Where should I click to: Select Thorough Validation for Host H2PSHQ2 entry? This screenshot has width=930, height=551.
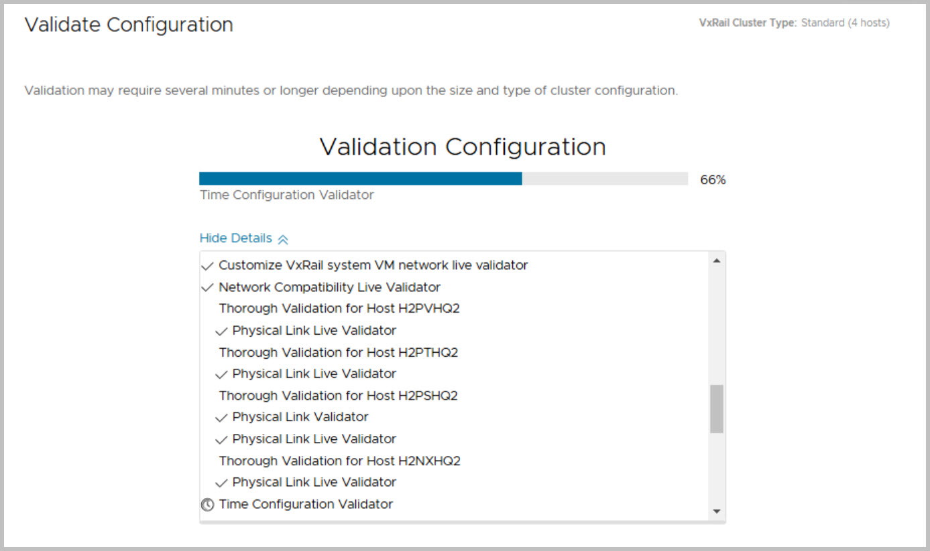[x=339, y=396]
